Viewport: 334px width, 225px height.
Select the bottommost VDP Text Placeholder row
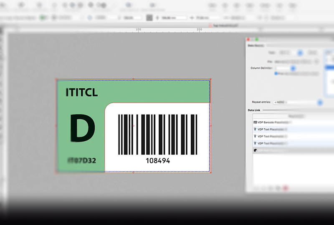coord(294,143)
